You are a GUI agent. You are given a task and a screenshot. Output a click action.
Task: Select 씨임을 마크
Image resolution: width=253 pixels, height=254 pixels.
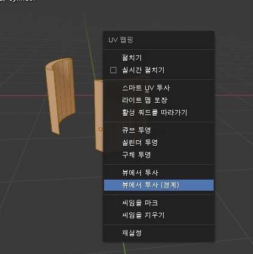[x=159, y=203]
